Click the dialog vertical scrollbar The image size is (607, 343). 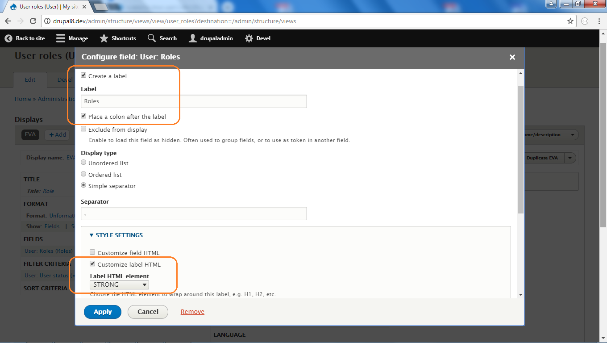click(x=520, y=150)
